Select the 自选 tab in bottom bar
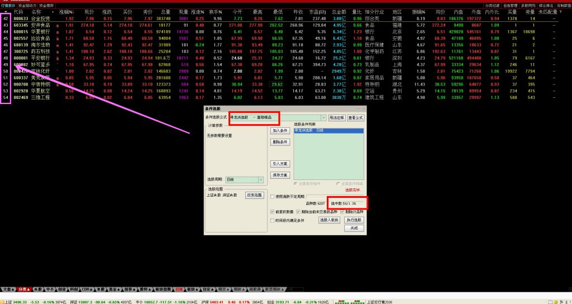This screenshot has height=304, width=572. pos(206,289)
